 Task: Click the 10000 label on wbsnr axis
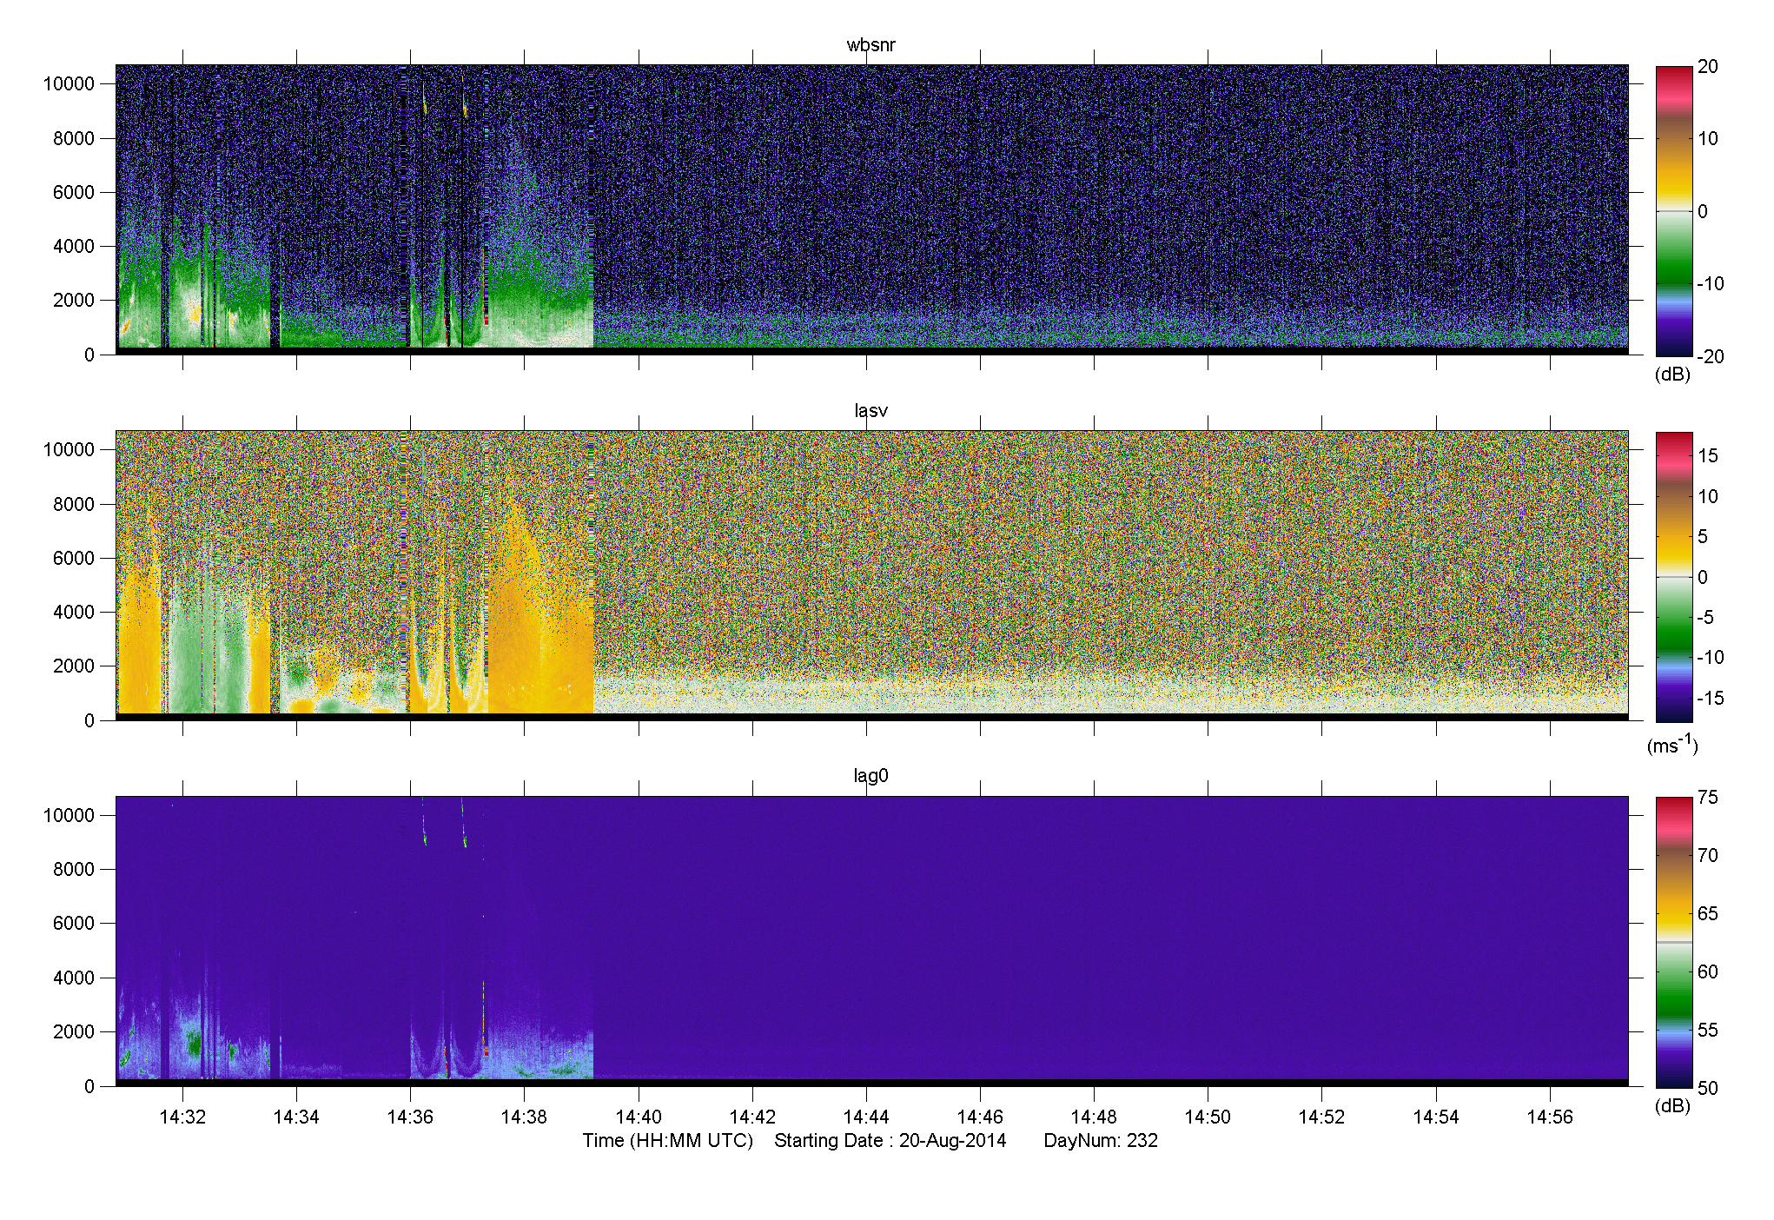[x=69, y=84]
